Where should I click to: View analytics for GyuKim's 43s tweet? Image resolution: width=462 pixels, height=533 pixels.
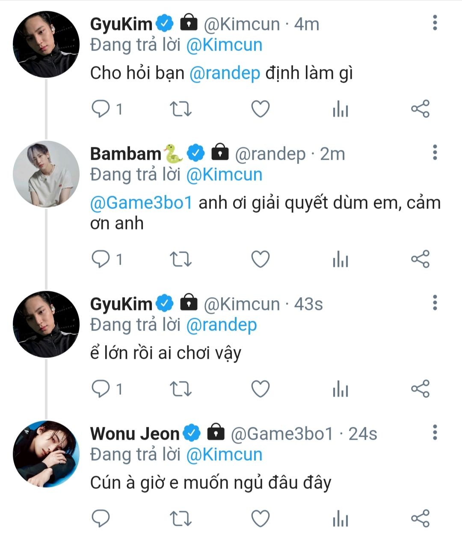(x=340, y=389)
